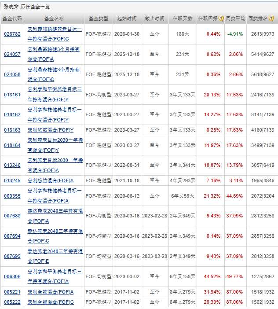This screenshot has width=278, height=309.
Task: Click the 截止时间 column header
Action: coord(154,18)
